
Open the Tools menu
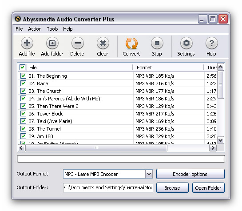(52, 29)
